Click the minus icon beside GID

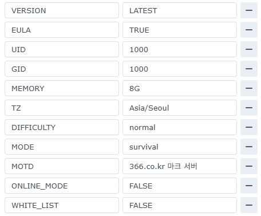click(x=249, y=69)
